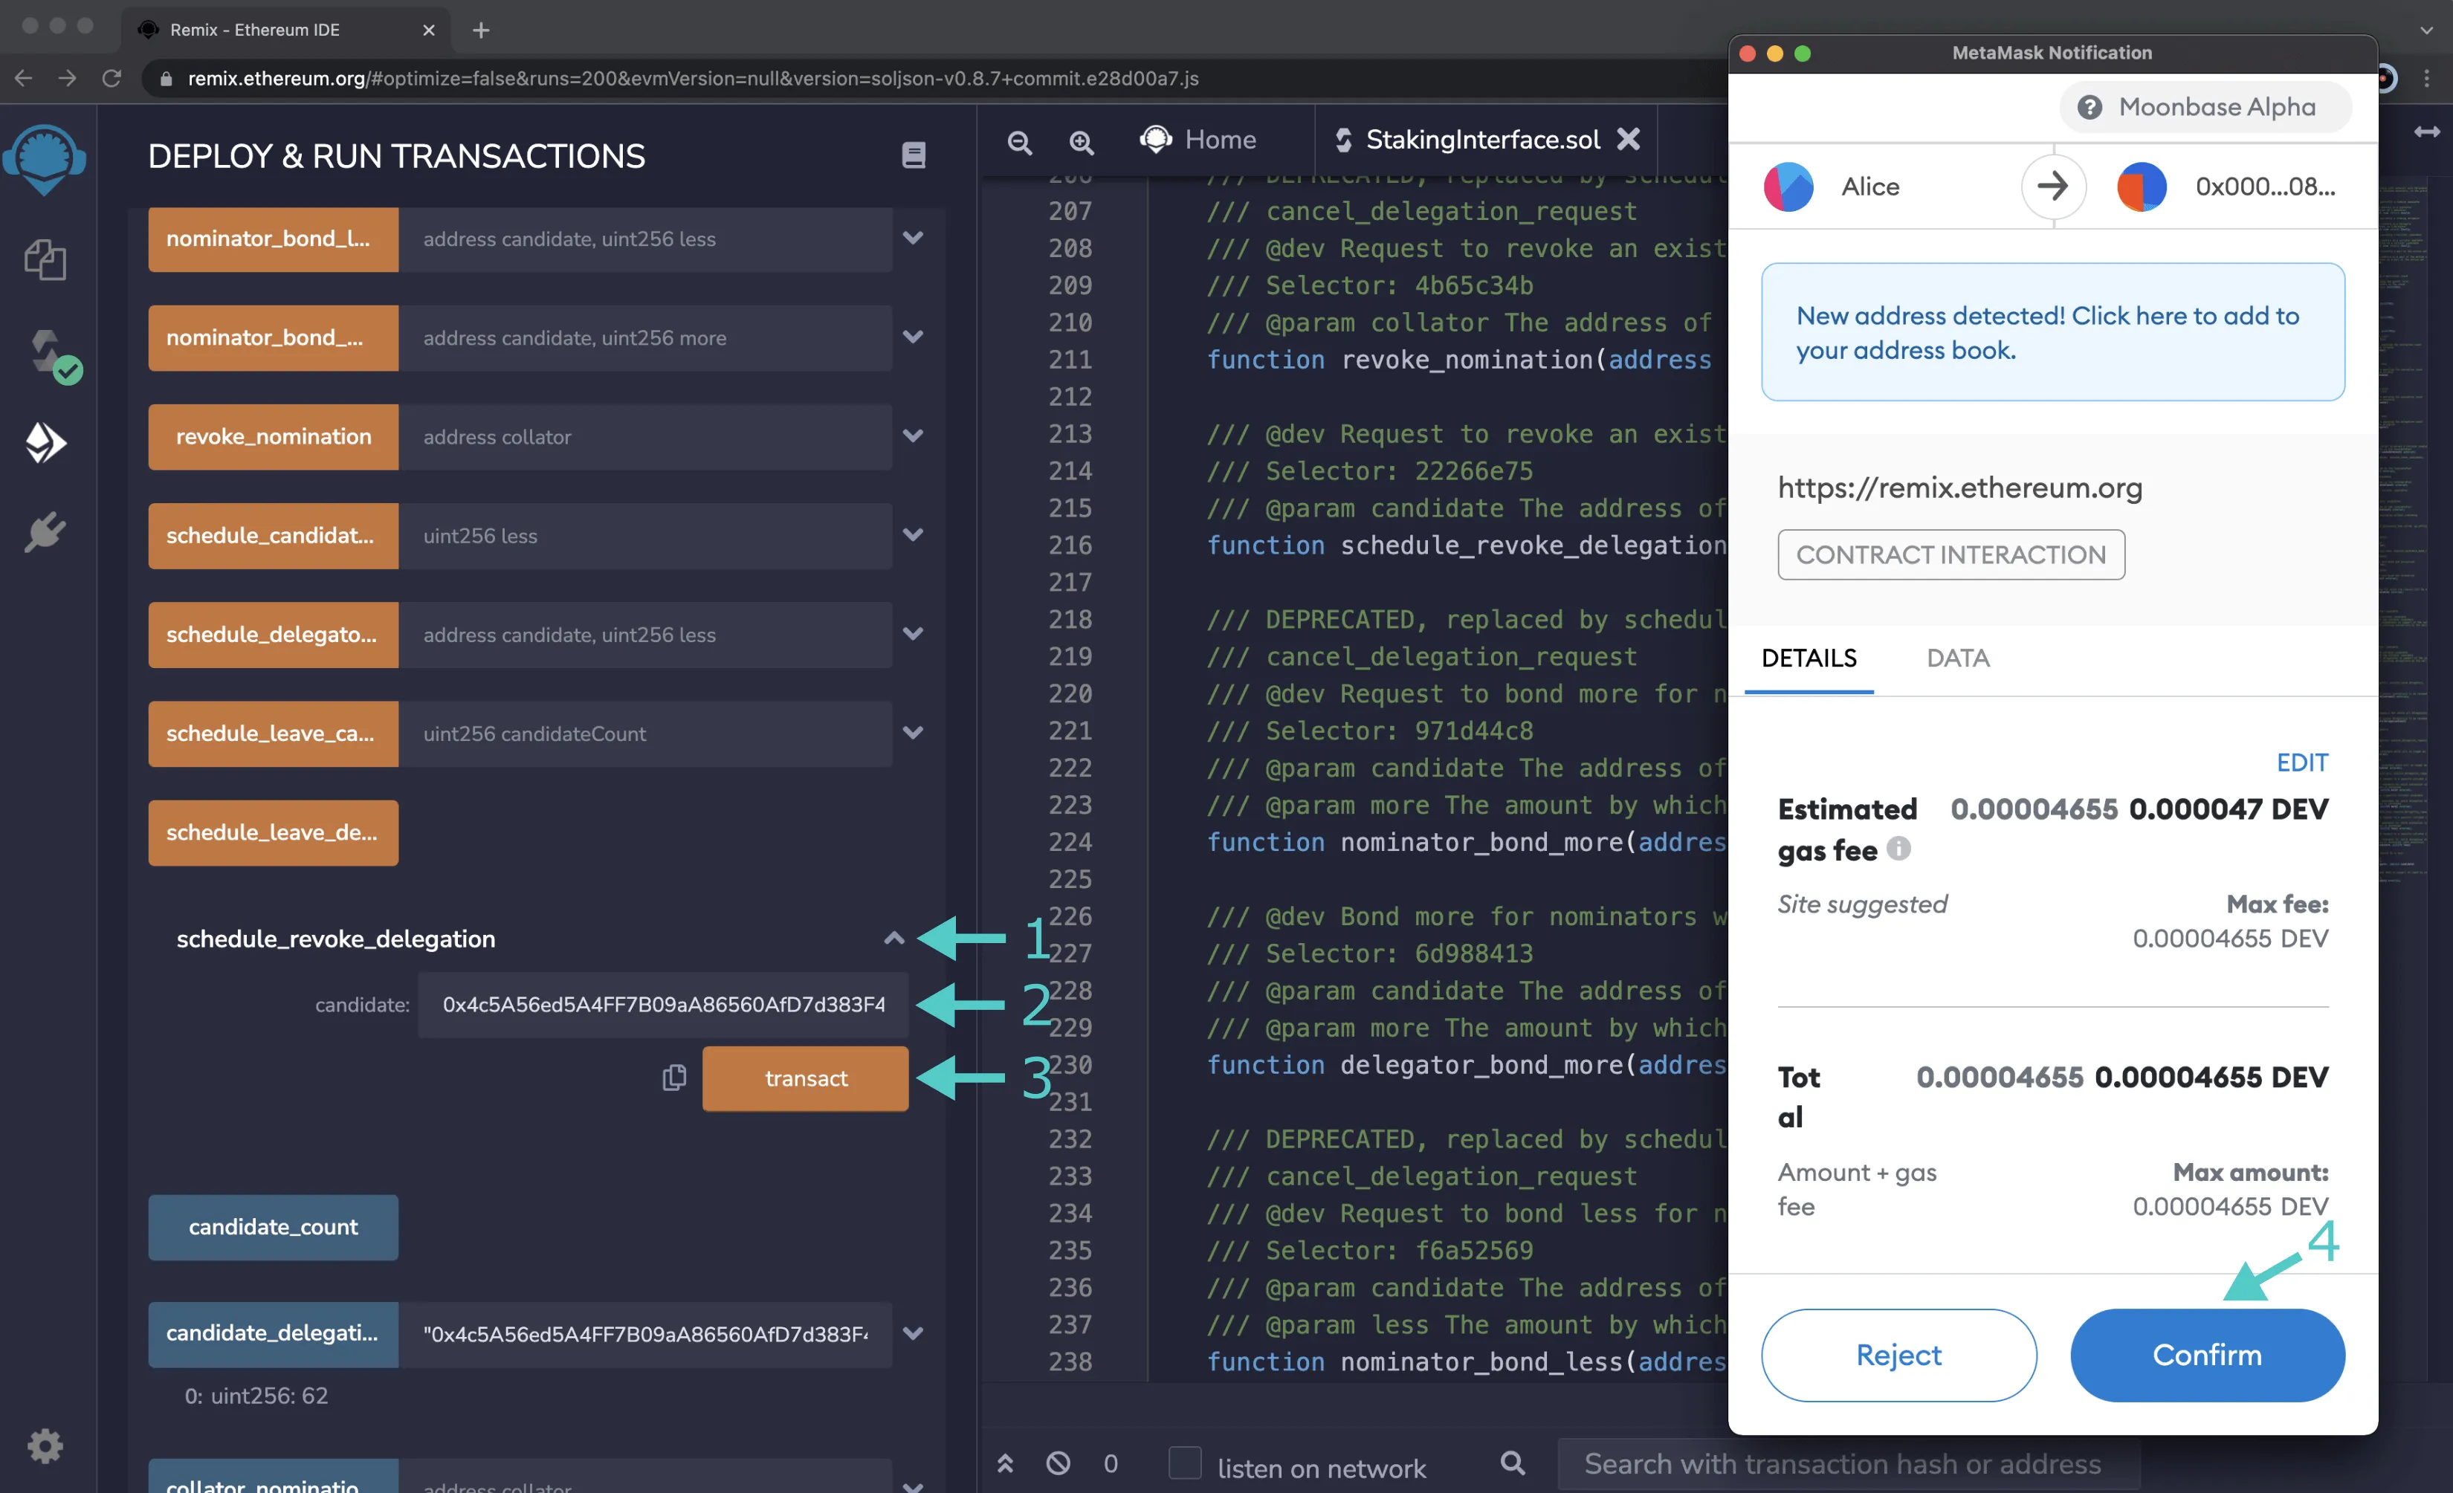Select the DETAILS tab in MetaMask
Image resolution: width=2453 pixels, height=1493 pixels.
coord(1808,658)
